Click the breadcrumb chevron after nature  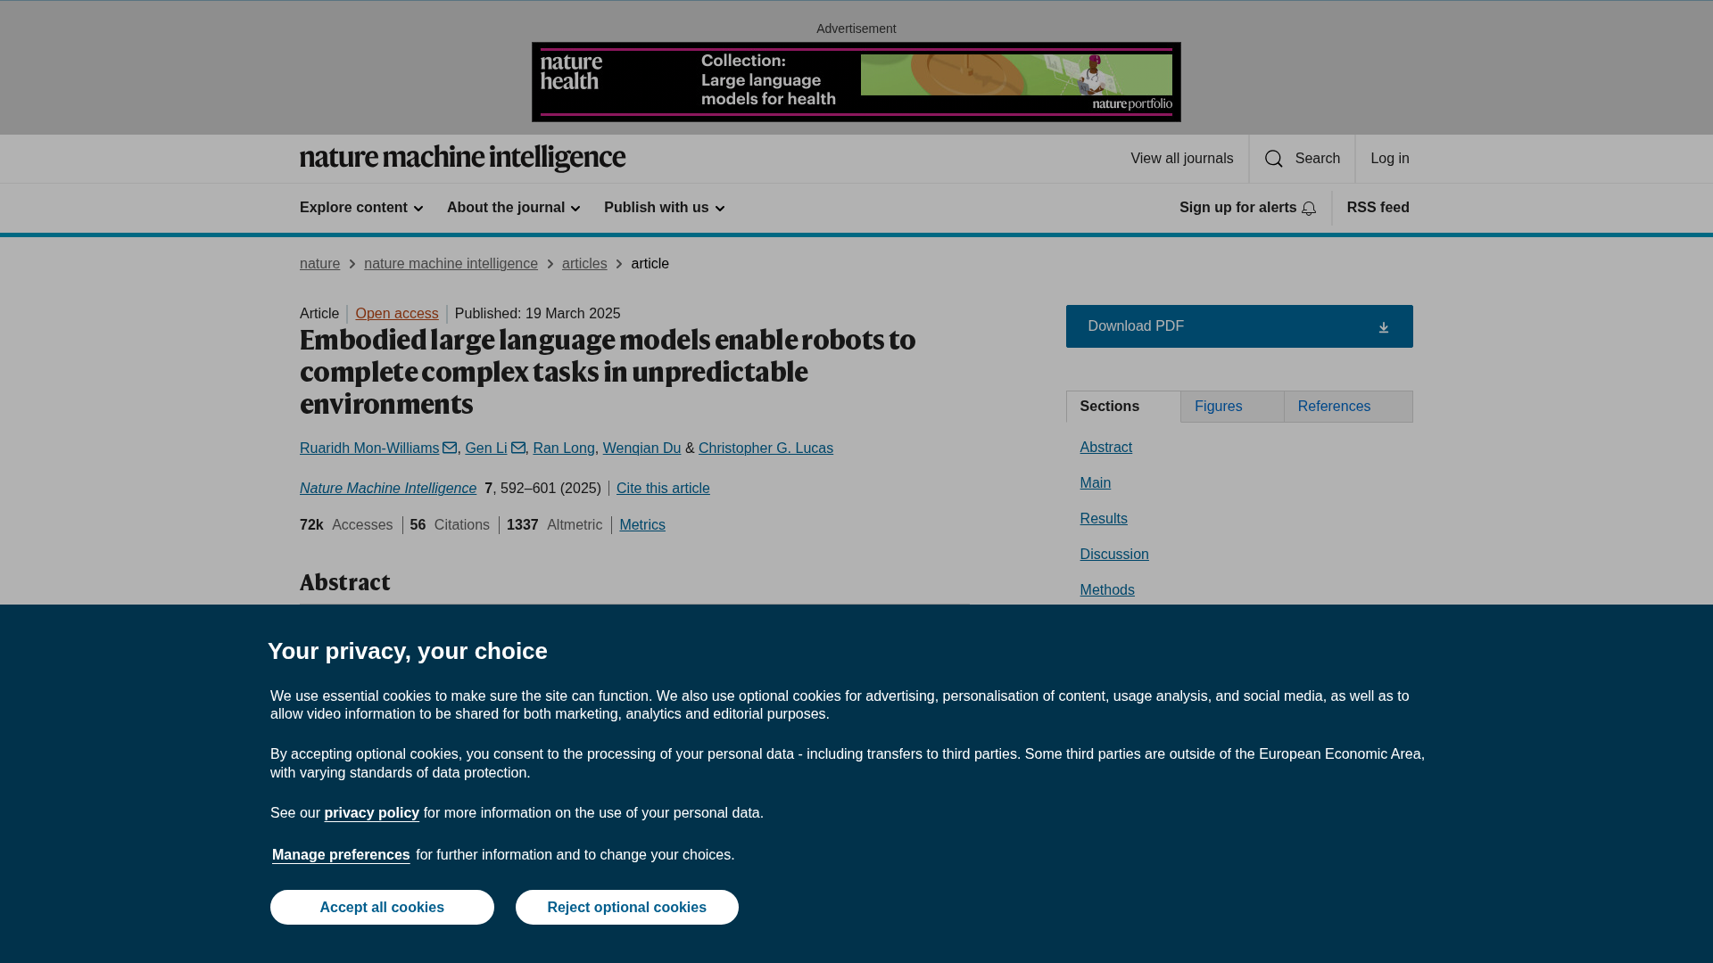point(352,264)
